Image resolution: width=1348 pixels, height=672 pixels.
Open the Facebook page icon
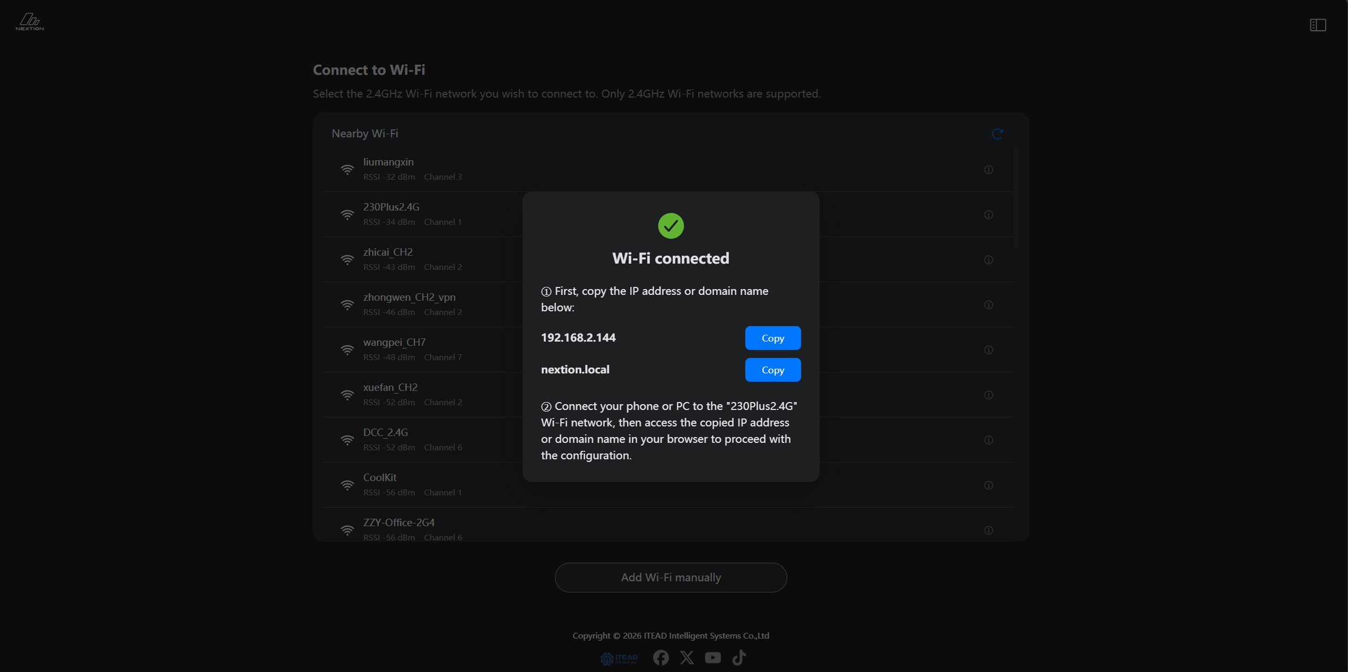click(661, 658)
